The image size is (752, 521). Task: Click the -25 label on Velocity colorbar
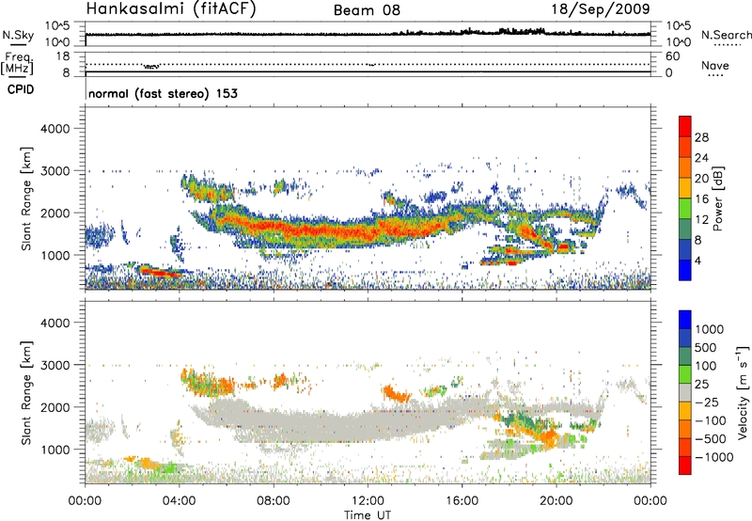[708, 402]
